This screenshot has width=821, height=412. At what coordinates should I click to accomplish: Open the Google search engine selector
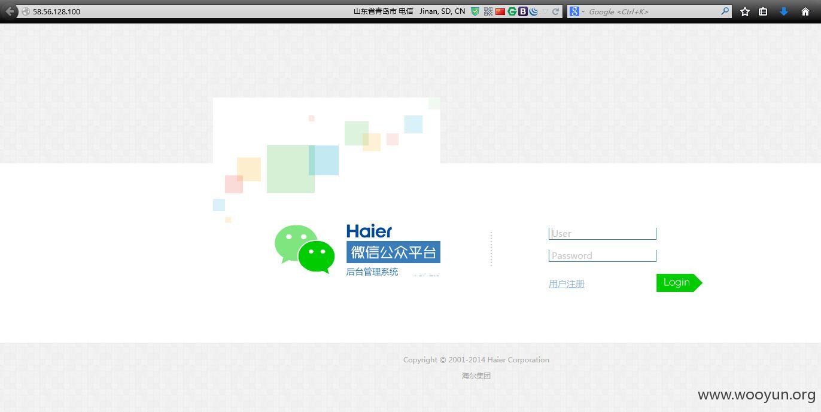click(x=577, y=11)
